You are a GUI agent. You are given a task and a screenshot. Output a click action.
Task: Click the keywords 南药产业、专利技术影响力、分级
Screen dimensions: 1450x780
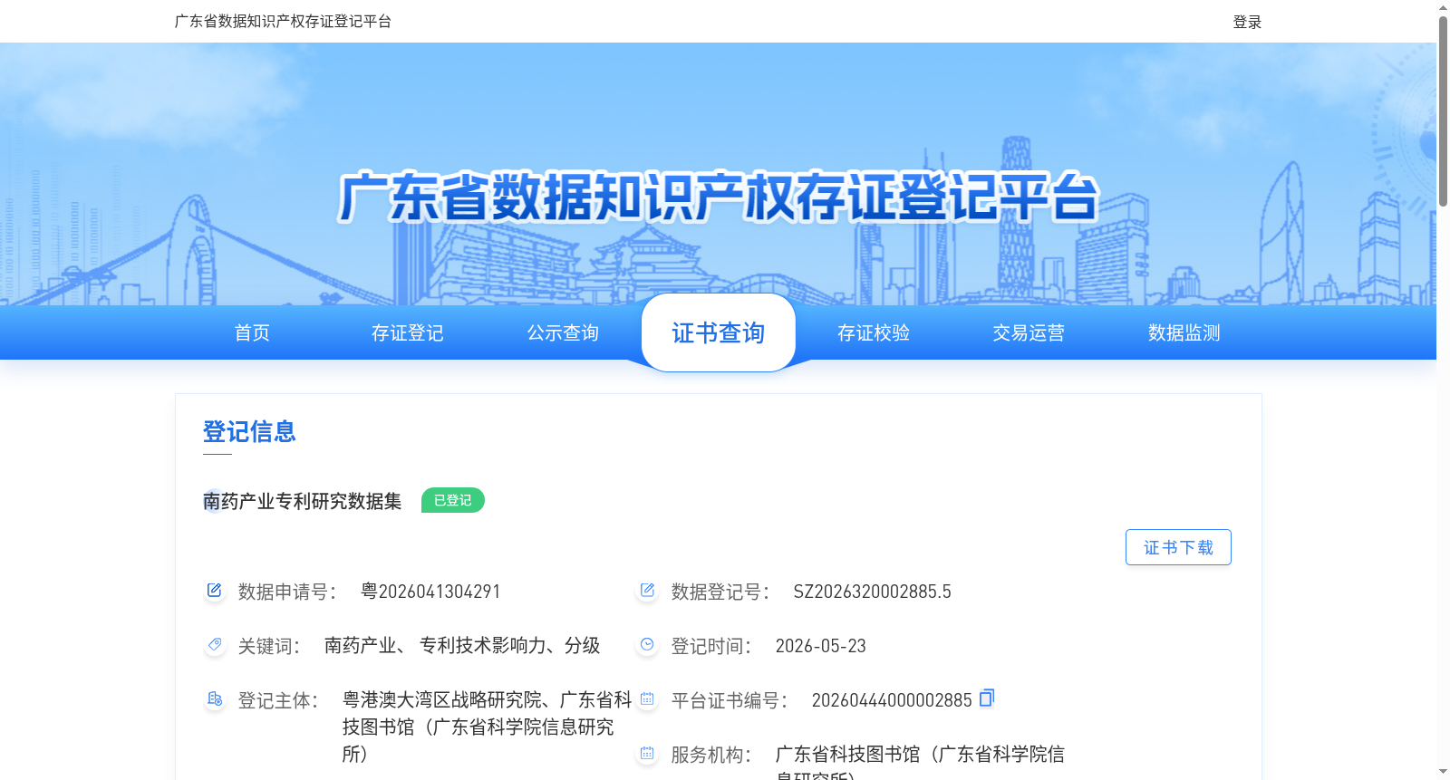(x=462, y=646)
